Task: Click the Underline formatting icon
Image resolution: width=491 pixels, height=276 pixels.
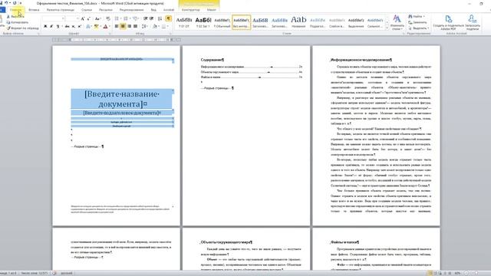Action: [x=58, y=26]
